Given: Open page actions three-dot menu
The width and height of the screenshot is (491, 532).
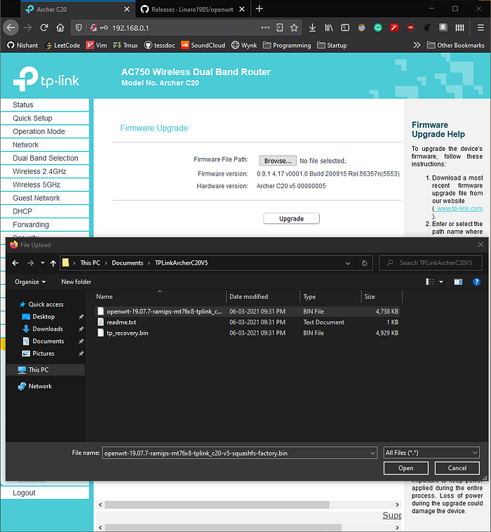Looking at the screenshot, I should point(266,27).
